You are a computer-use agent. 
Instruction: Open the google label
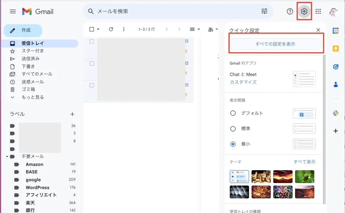33,180
